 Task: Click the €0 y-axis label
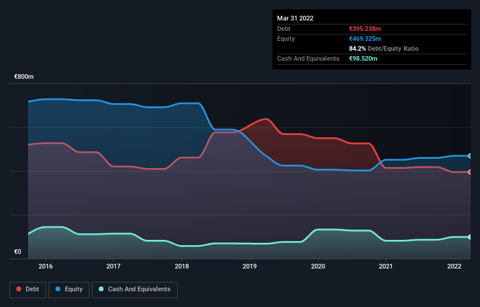click(18, 252)
